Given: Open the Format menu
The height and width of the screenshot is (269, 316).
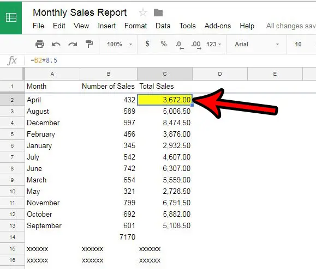Looking at the screenshot, I should [x=136, y=26].
